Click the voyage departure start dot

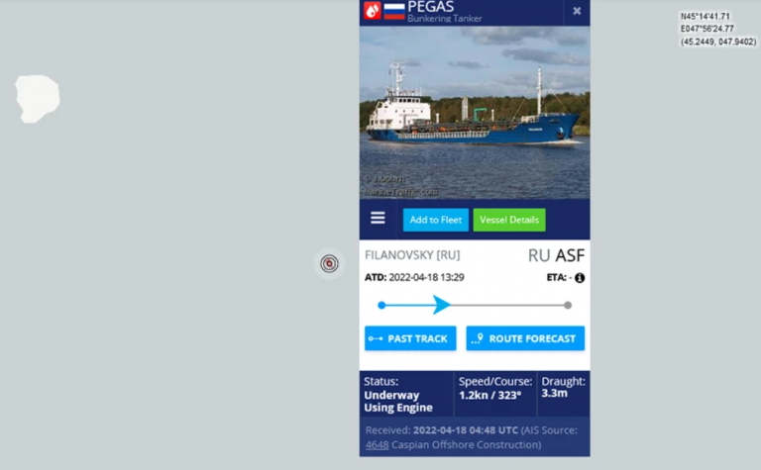pos(381,306)
